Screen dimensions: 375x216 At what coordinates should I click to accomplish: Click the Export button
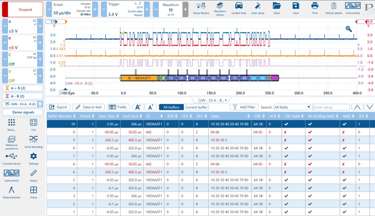[58, 107]
